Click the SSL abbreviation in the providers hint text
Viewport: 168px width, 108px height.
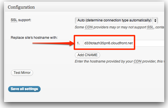150,27
